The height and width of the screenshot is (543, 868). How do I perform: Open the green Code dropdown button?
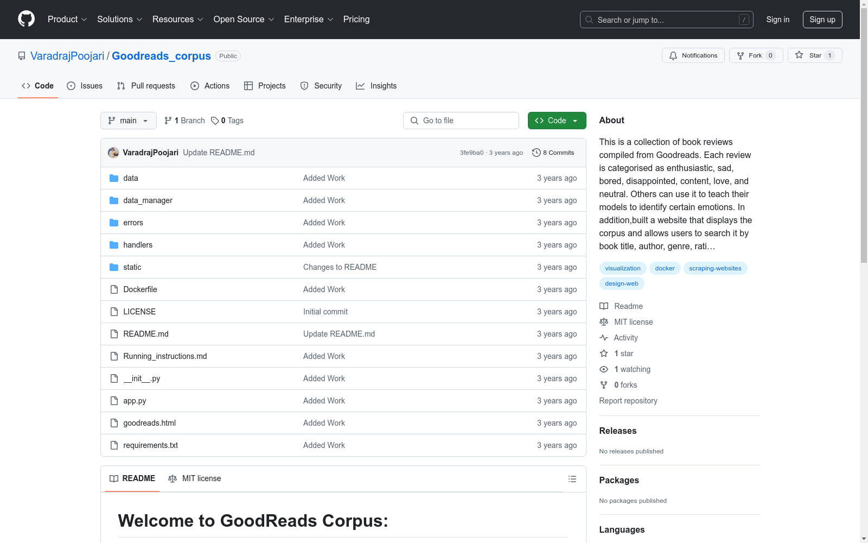pyautogui.click(x=557, y=121)
